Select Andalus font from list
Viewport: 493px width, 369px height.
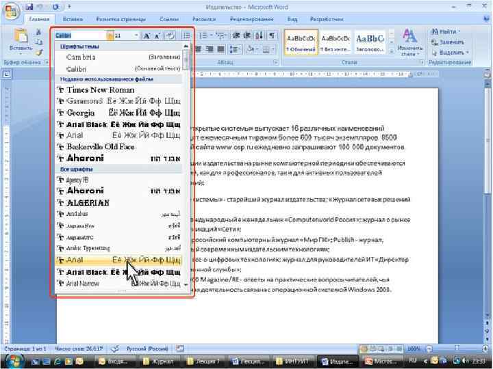pyautogui.click(x=119, y=214)
